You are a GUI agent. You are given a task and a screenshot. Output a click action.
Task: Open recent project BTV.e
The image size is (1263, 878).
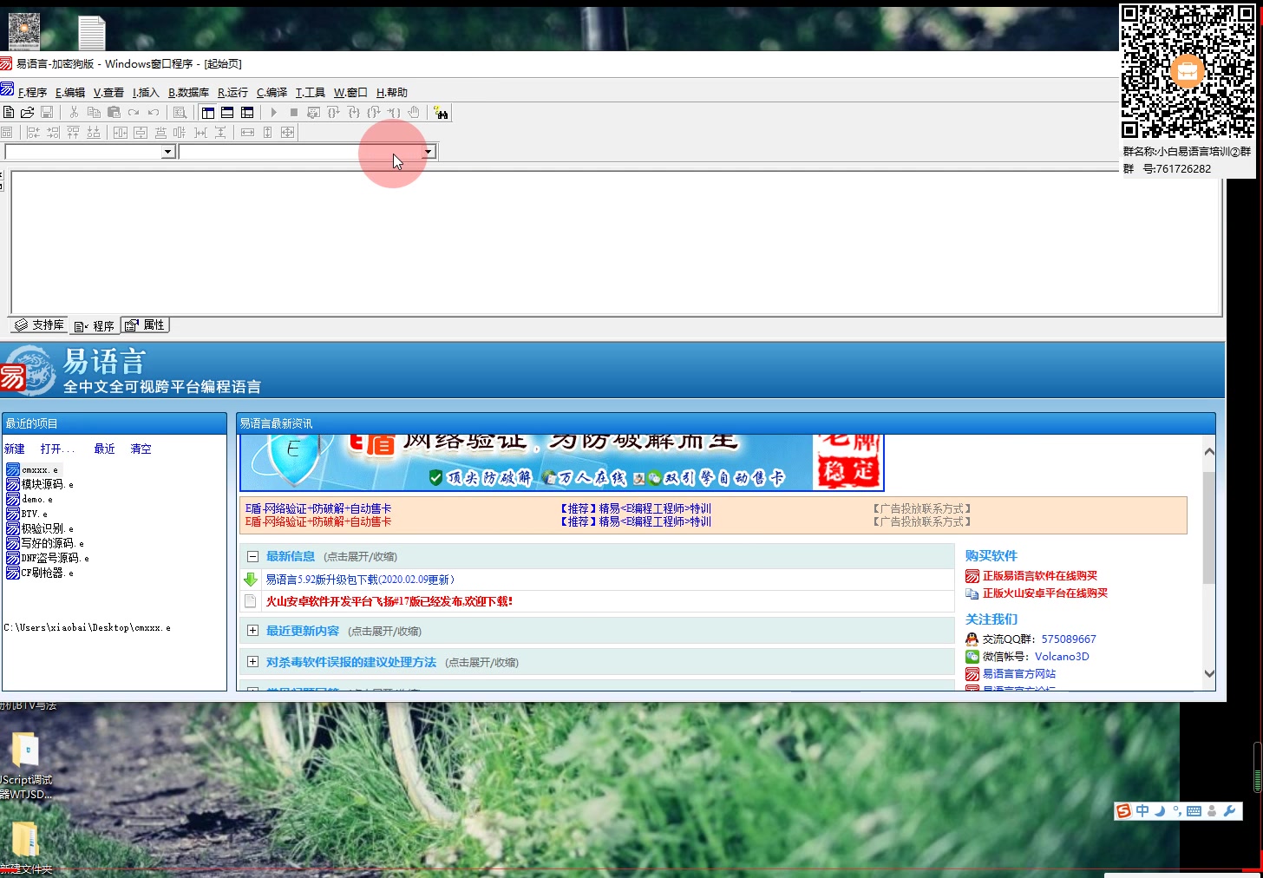pos(27,514)
